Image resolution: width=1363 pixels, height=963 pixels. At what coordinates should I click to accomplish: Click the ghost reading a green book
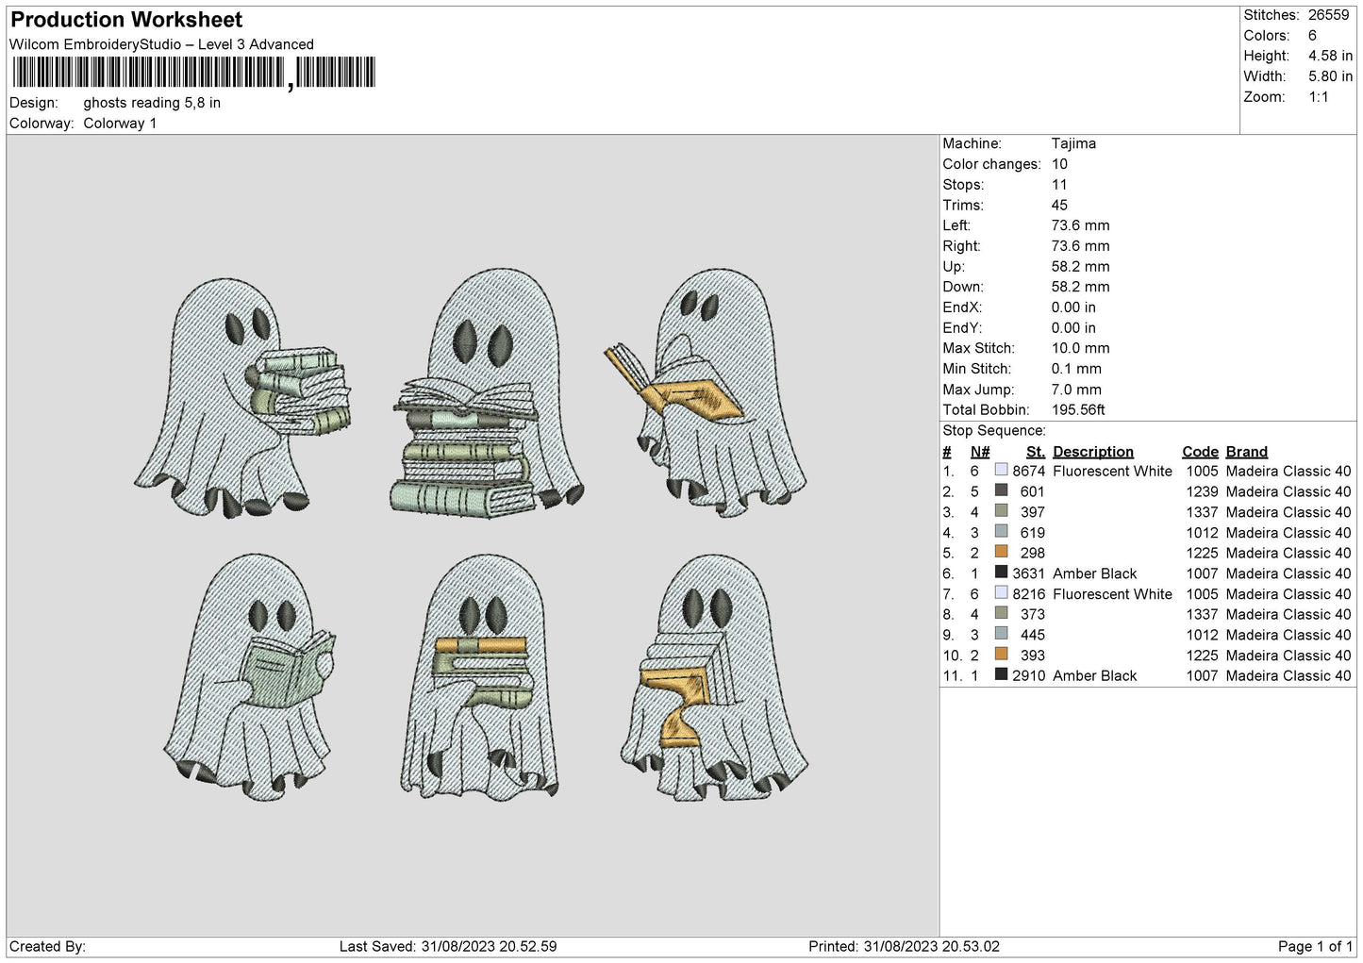click(250, 677)
